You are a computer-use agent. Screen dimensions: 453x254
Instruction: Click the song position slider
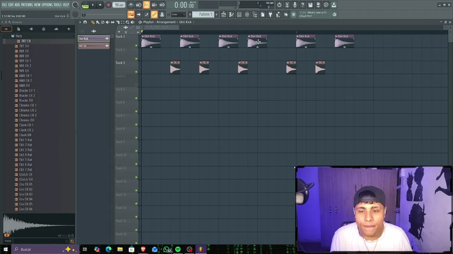(x=104, y=14)
